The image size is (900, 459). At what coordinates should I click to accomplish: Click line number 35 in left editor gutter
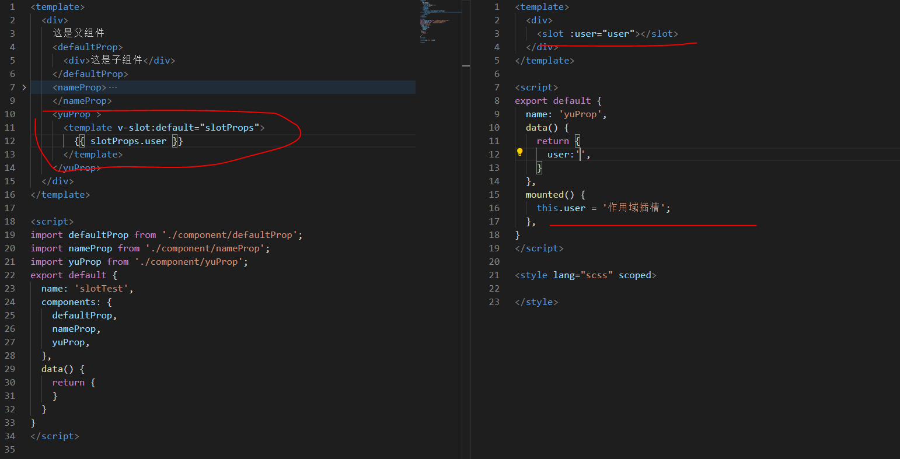click(10, 449)
